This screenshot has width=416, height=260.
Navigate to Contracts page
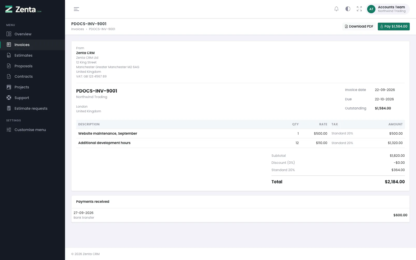32,76
